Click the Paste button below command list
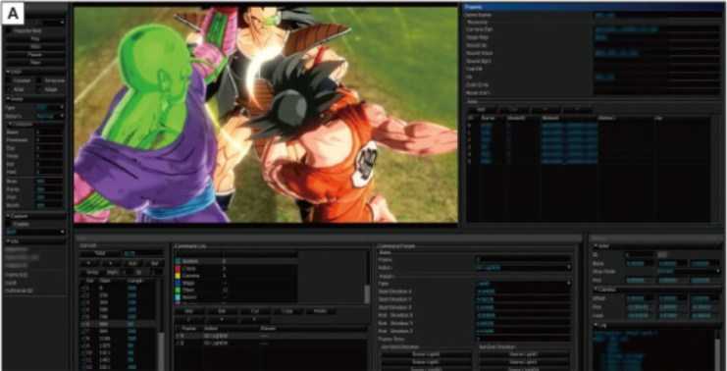 tap(320, 311)
